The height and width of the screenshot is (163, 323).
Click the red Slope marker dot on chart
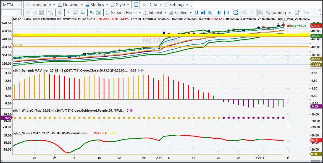[288, 26]
